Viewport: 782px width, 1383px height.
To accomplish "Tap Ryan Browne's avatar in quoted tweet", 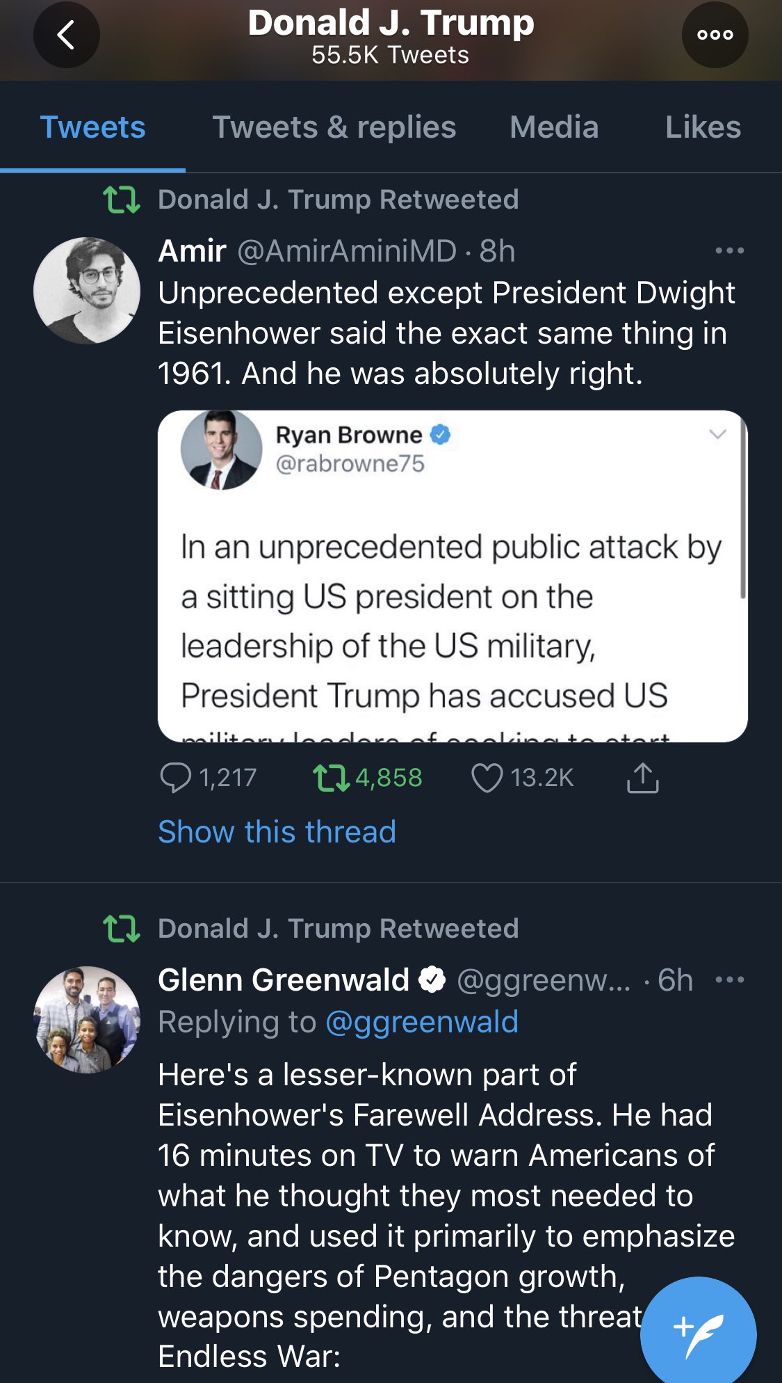I will tap(221, 450).
